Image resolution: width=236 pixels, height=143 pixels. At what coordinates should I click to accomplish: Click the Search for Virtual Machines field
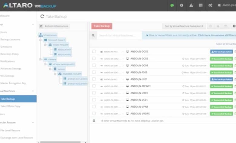[x=119, y=35]
